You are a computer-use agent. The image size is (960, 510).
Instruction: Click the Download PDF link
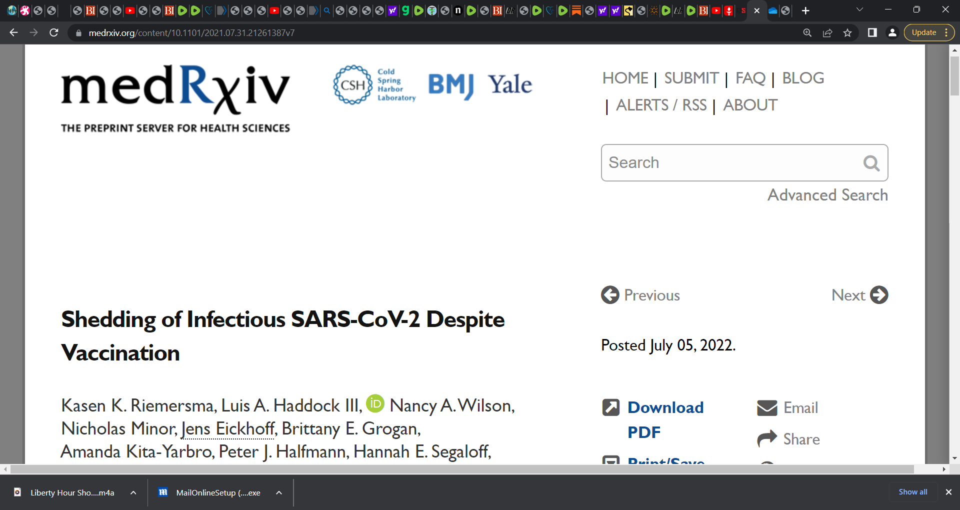click(x=665, y=419)
